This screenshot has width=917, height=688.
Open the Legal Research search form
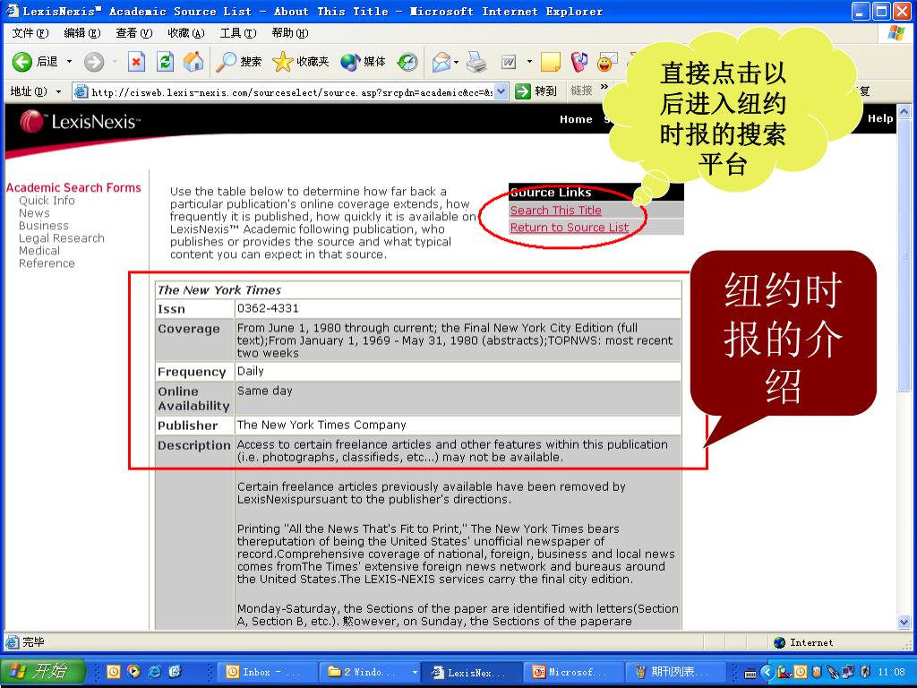point(62,238)
